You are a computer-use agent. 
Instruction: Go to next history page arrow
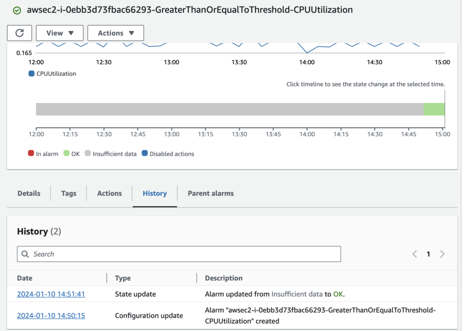(x=442, y=254)
